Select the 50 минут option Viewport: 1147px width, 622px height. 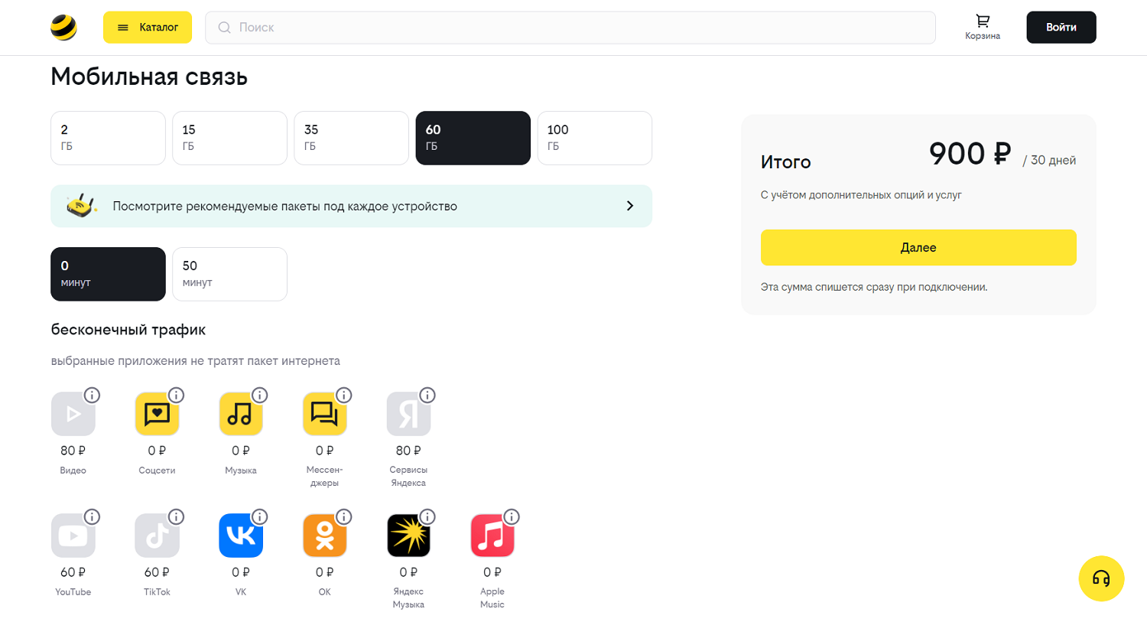[x=229, y=274]
